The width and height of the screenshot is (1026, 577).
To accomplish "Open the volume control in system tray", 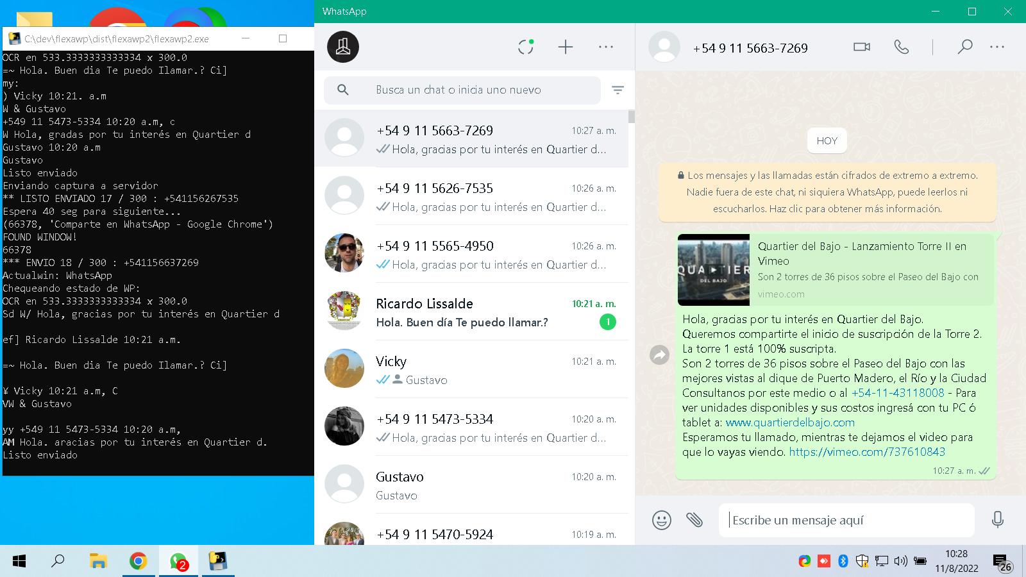I will 901,562.
